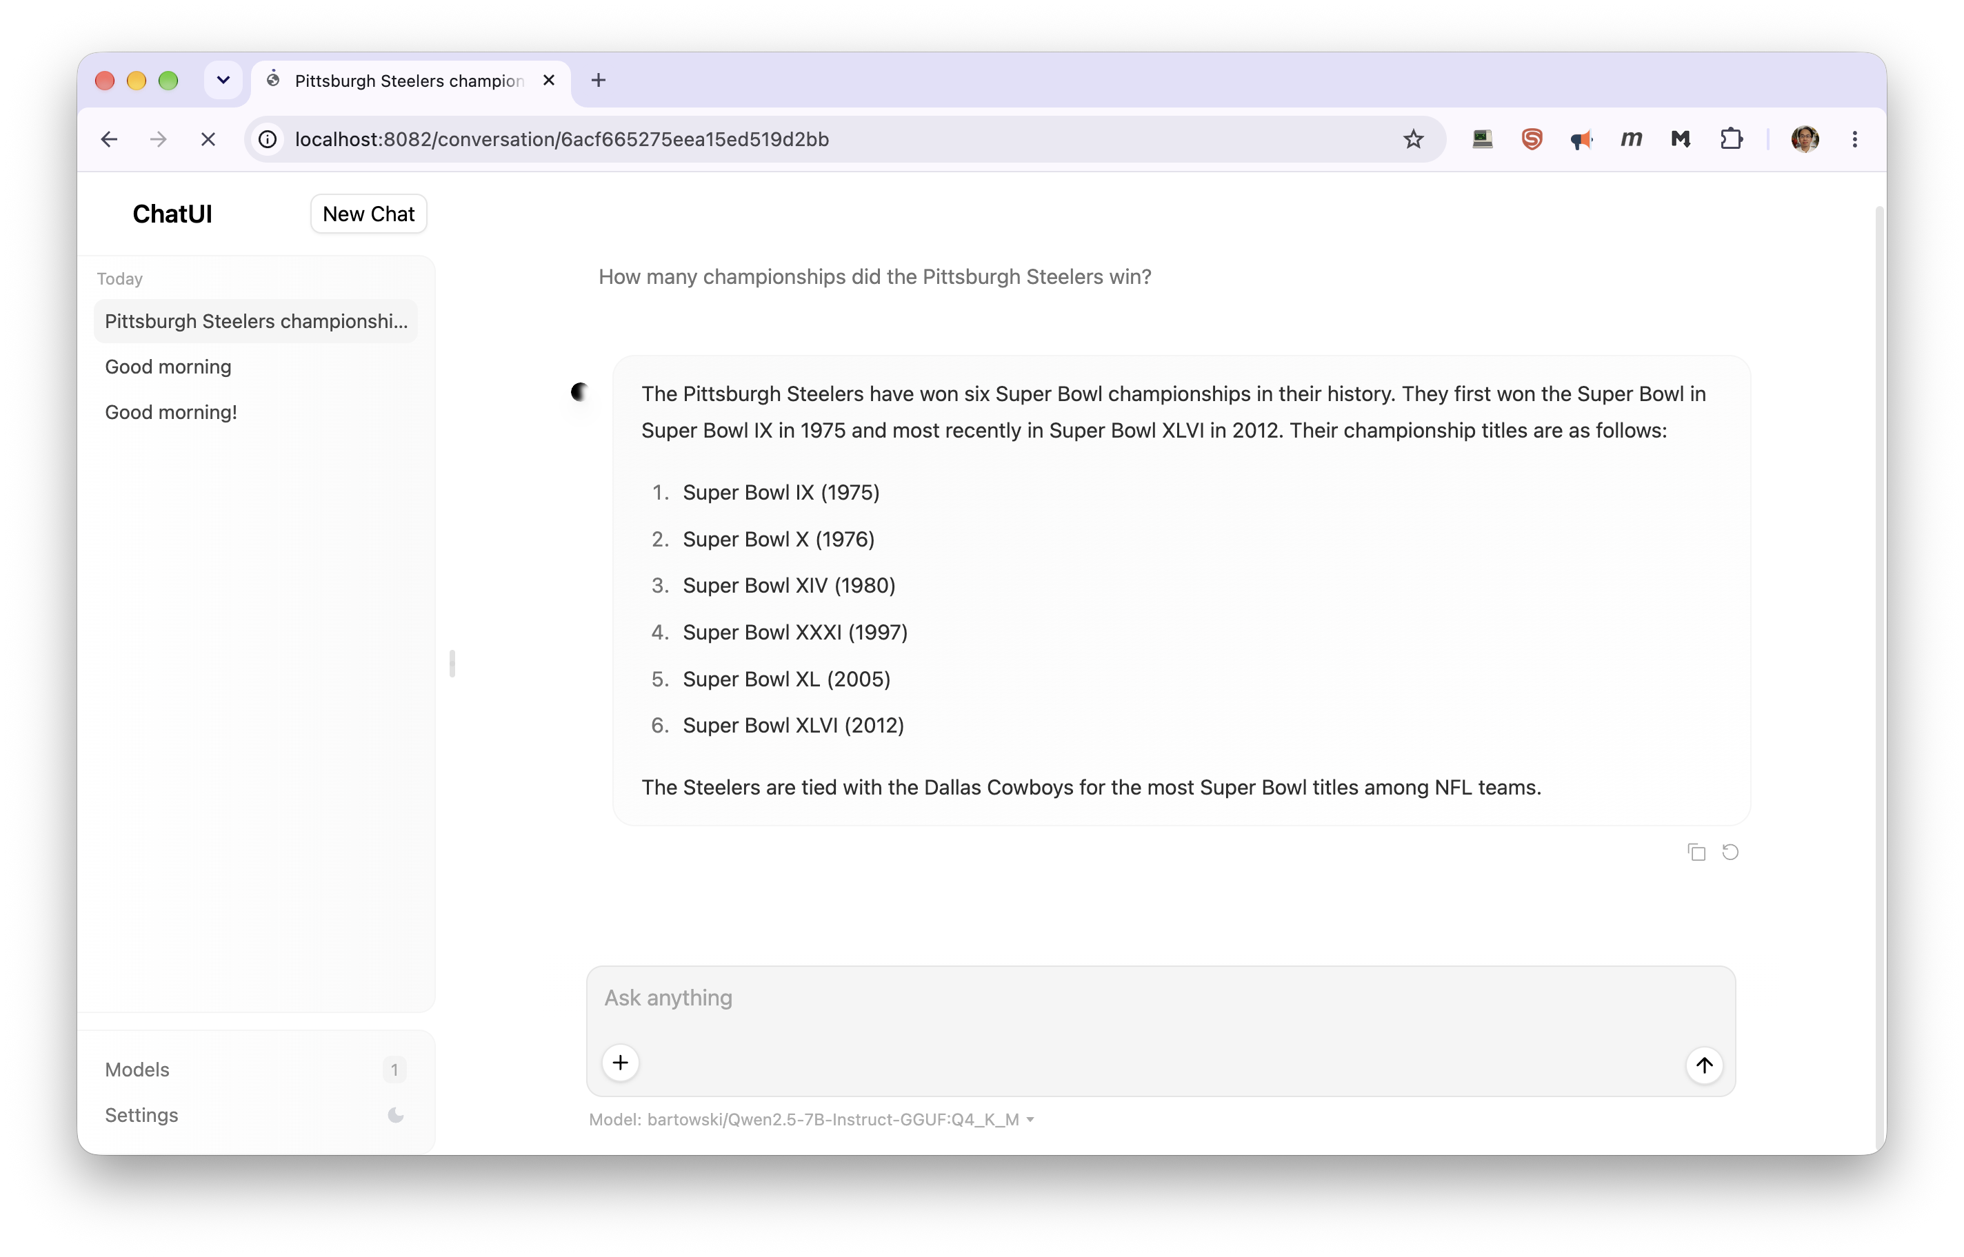The image size is (1964, 1257).
Task: Click the bold M extension icon
Action: (1681, 140)
